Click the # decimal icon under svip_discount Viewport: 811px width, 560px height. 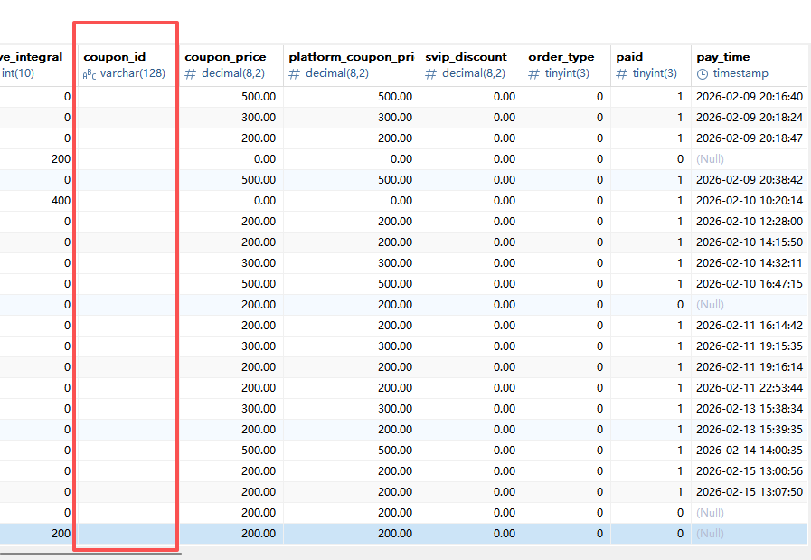click(430, 74)
